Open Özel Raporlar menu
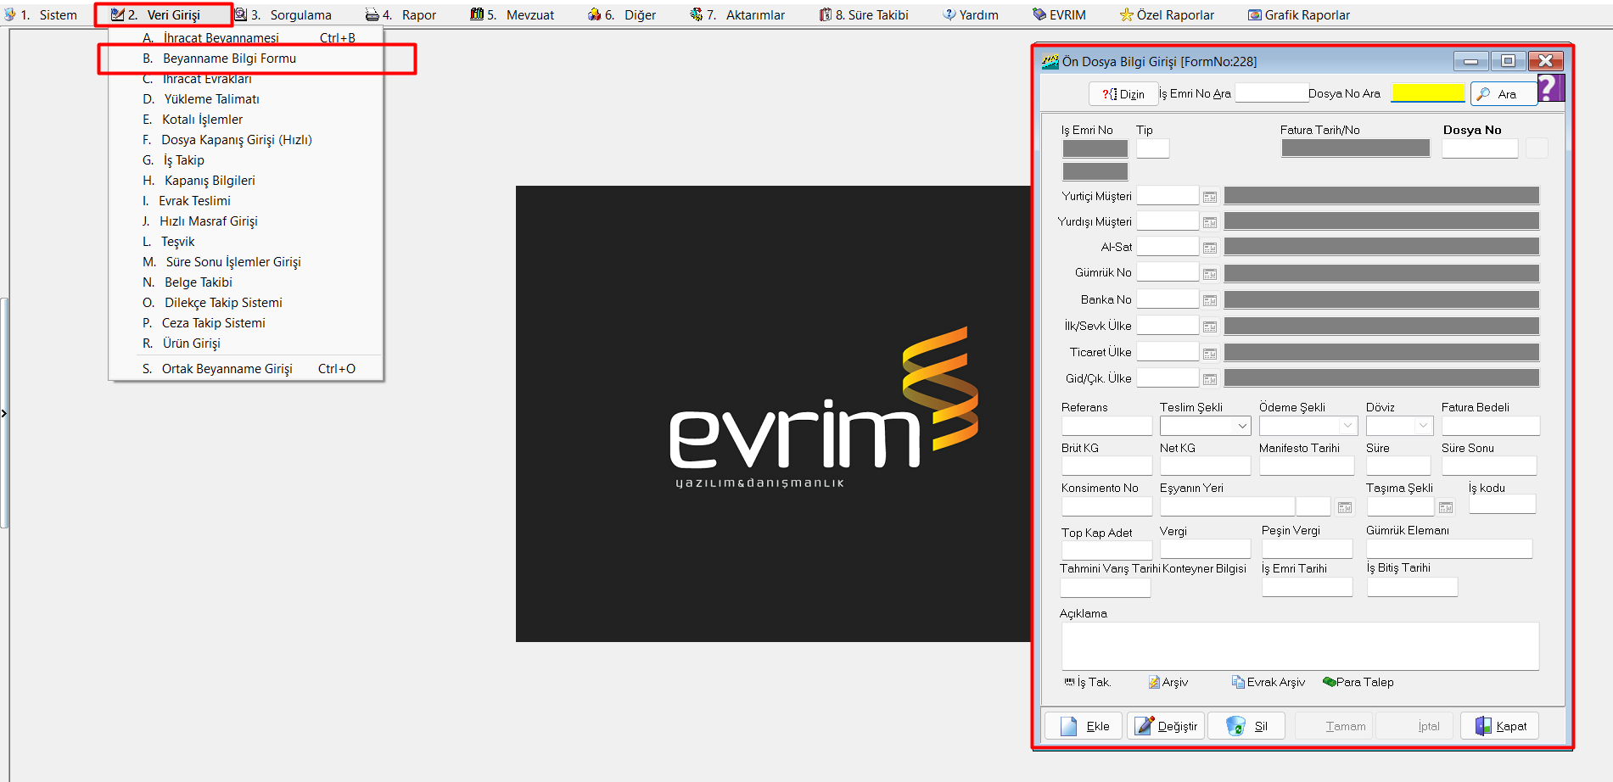The image size is (1613, 782). tap(1168, 14)
